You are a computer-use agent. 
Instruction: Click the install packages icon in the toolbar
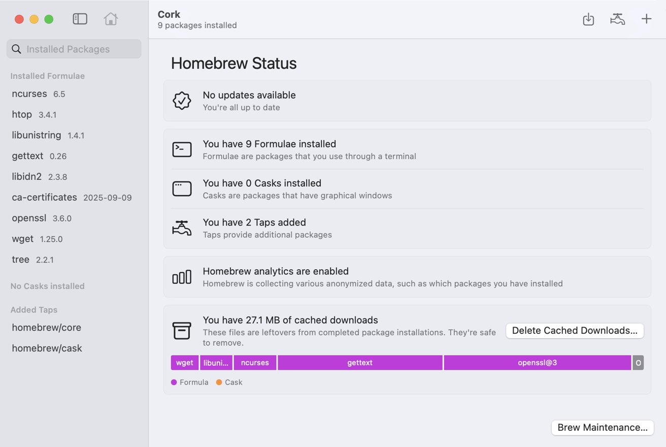coord(588,19)
